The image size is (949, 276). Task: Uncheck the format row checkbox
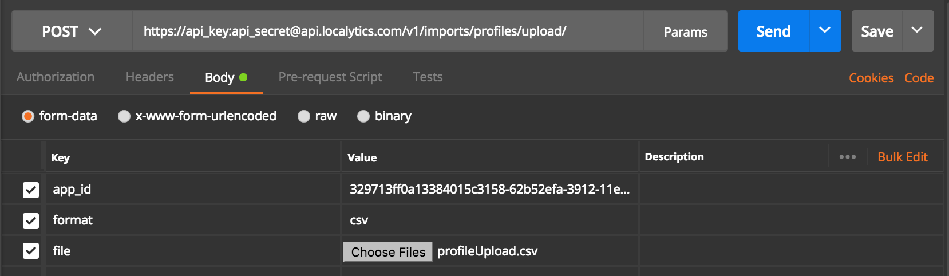click(31, 220)
